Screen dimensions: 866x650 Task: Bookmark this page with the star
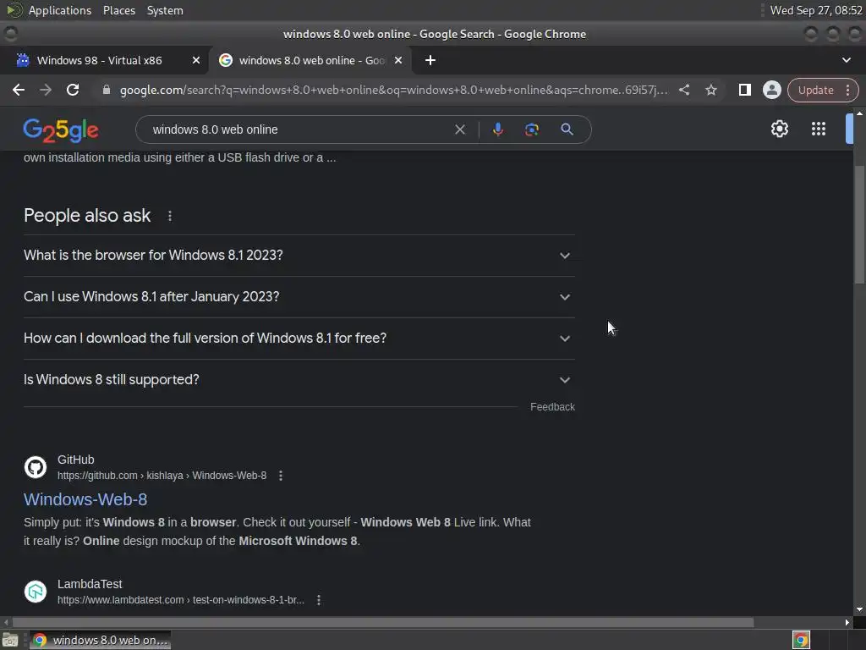[710, 90]
